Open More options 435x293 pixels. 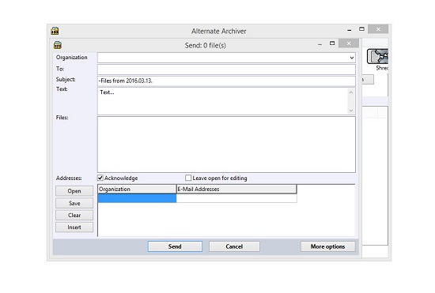tap(327, 246)
